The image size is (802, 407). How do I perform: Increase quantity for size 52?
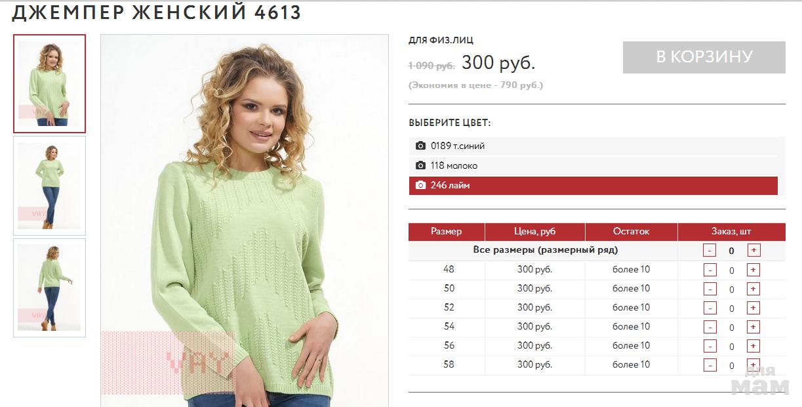pyautogui.click(x=753, y=308)
